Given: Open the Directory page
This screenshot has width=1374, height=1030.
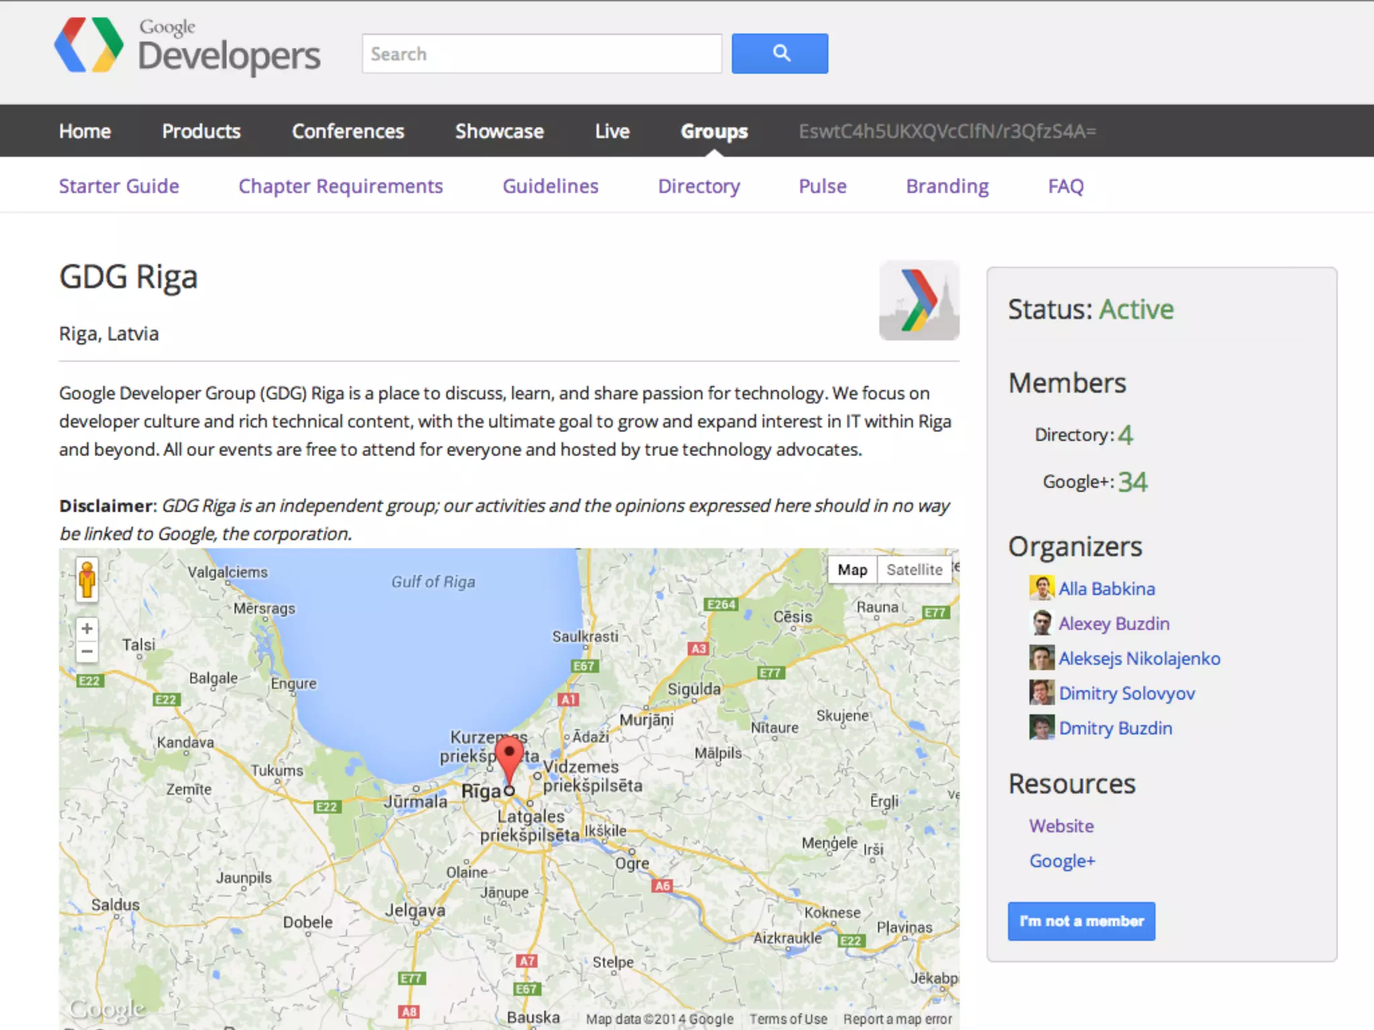Looking at the screenshot, I should click(x=699, y=186).
